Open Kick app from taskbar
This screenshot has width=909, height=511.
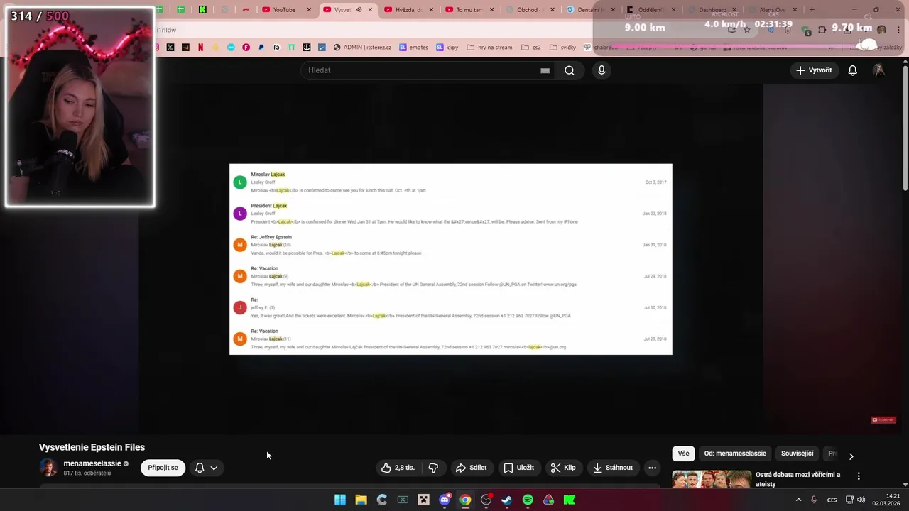point(570,500)
